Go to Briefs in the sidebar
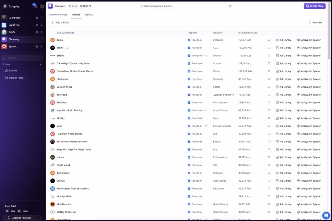The image size is (332, 221). click(x=12, y=32)
